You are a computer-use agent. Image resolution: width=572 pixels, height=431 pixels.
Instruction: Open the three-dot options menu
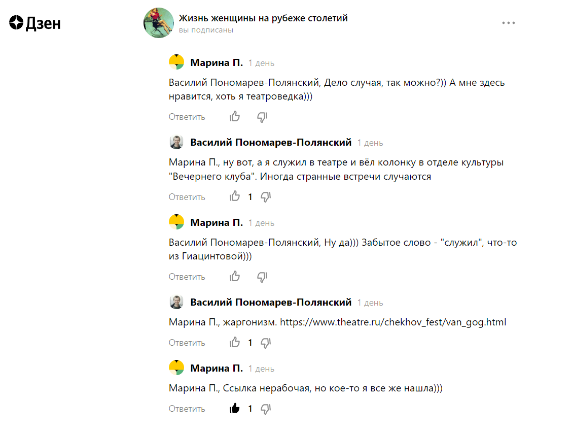(x=508, y=22)
